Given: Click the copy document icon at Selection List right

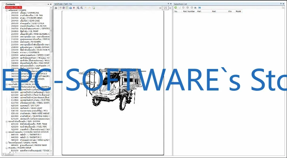Looking at the screenshot, I should tap(283, 8).
